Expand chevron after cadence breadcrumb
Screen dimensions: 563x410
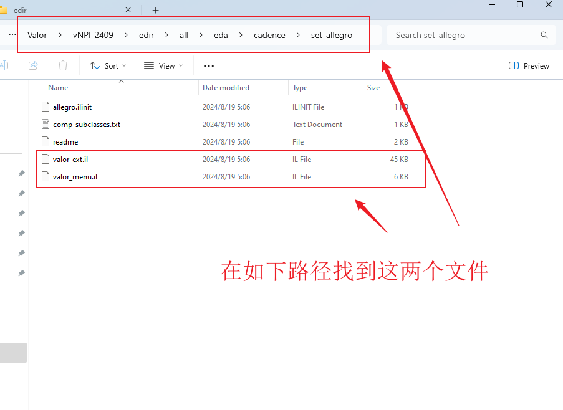coord(298,35)
